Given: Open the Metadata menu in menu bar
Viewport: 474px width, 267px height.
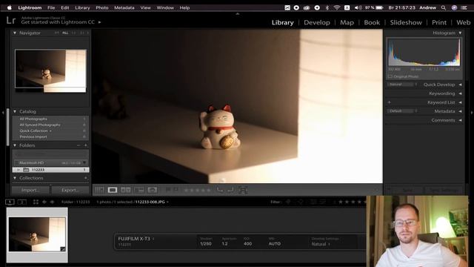Looking at the screenshot, I should [x=124, y=8].
